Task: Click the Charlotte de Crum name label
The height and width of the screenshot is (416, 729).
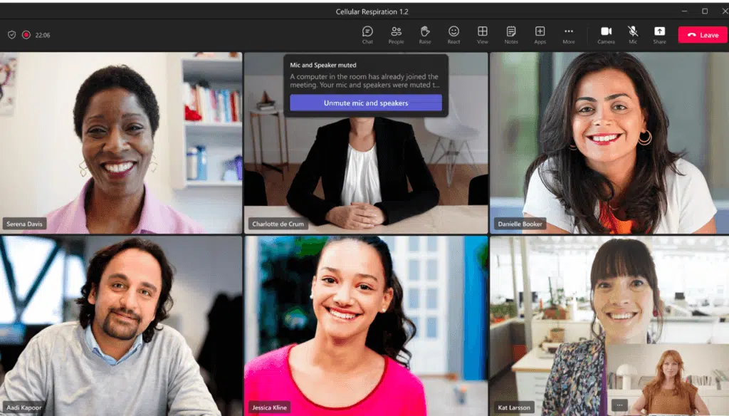Action: click(278, 224)
